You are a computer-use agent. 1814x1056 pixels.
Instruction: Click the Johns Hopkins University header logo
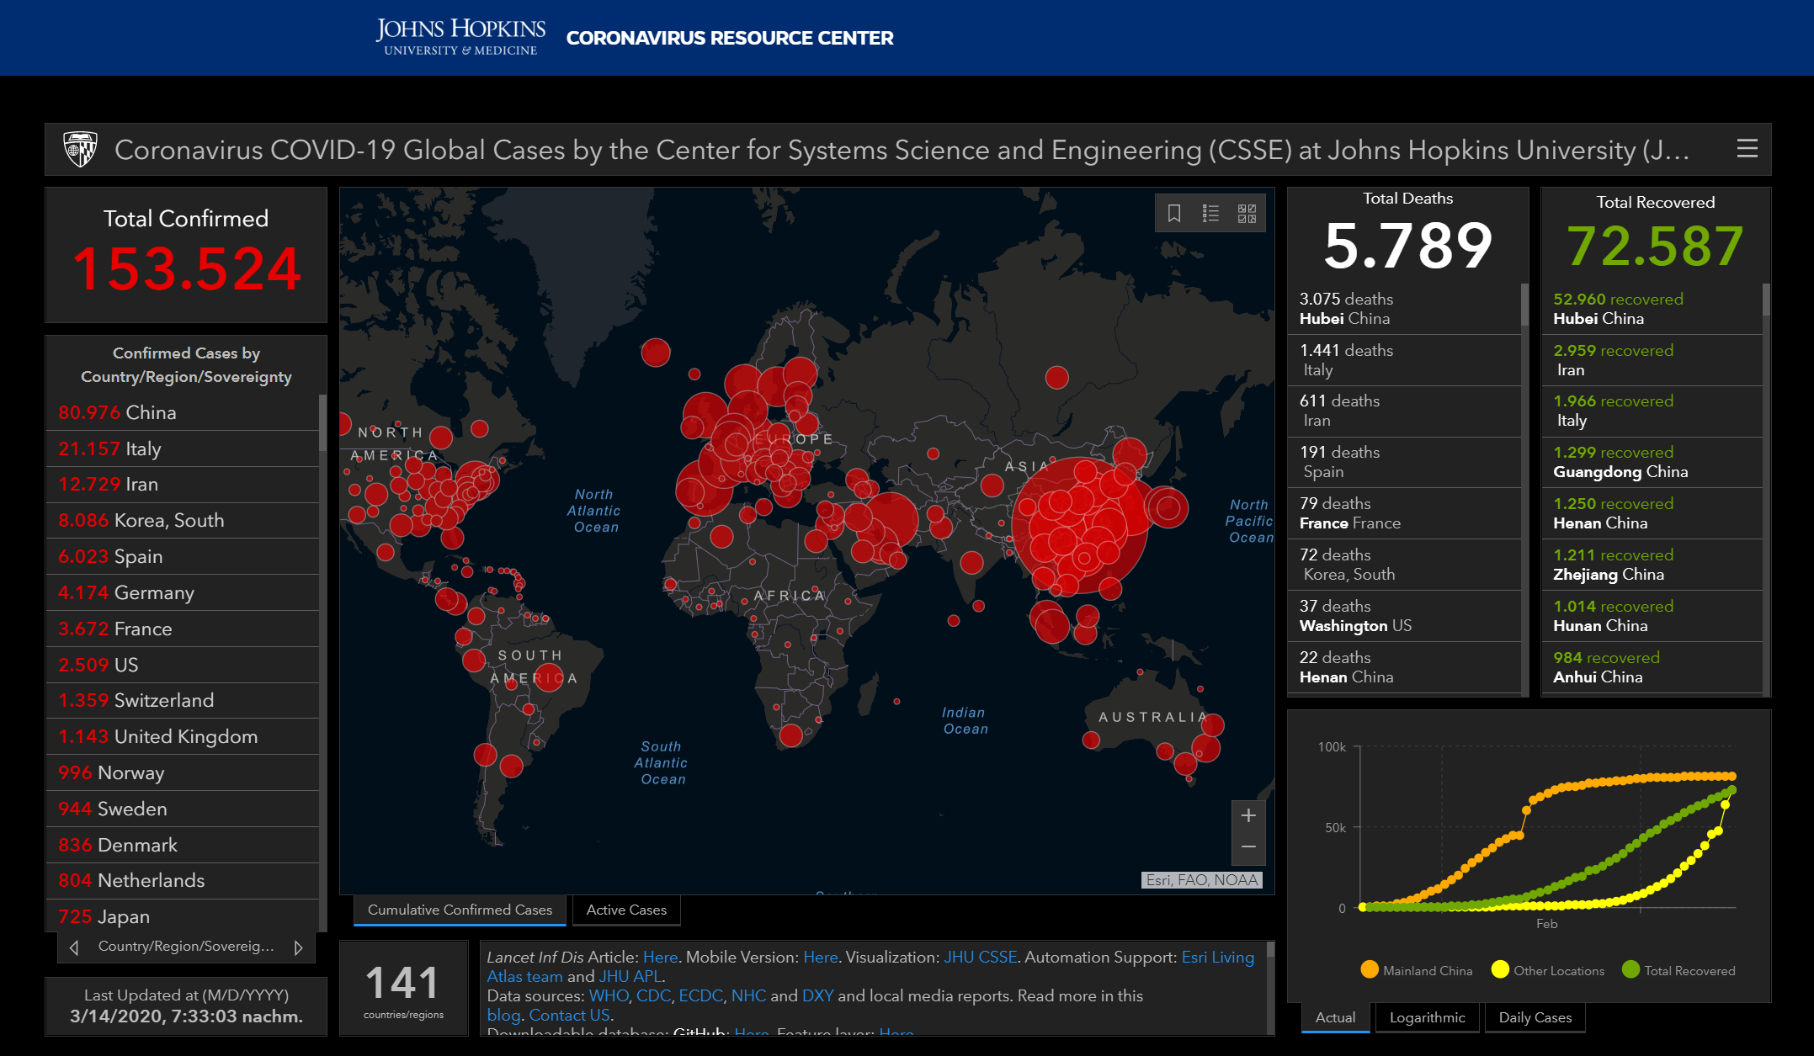pos(460,38)
